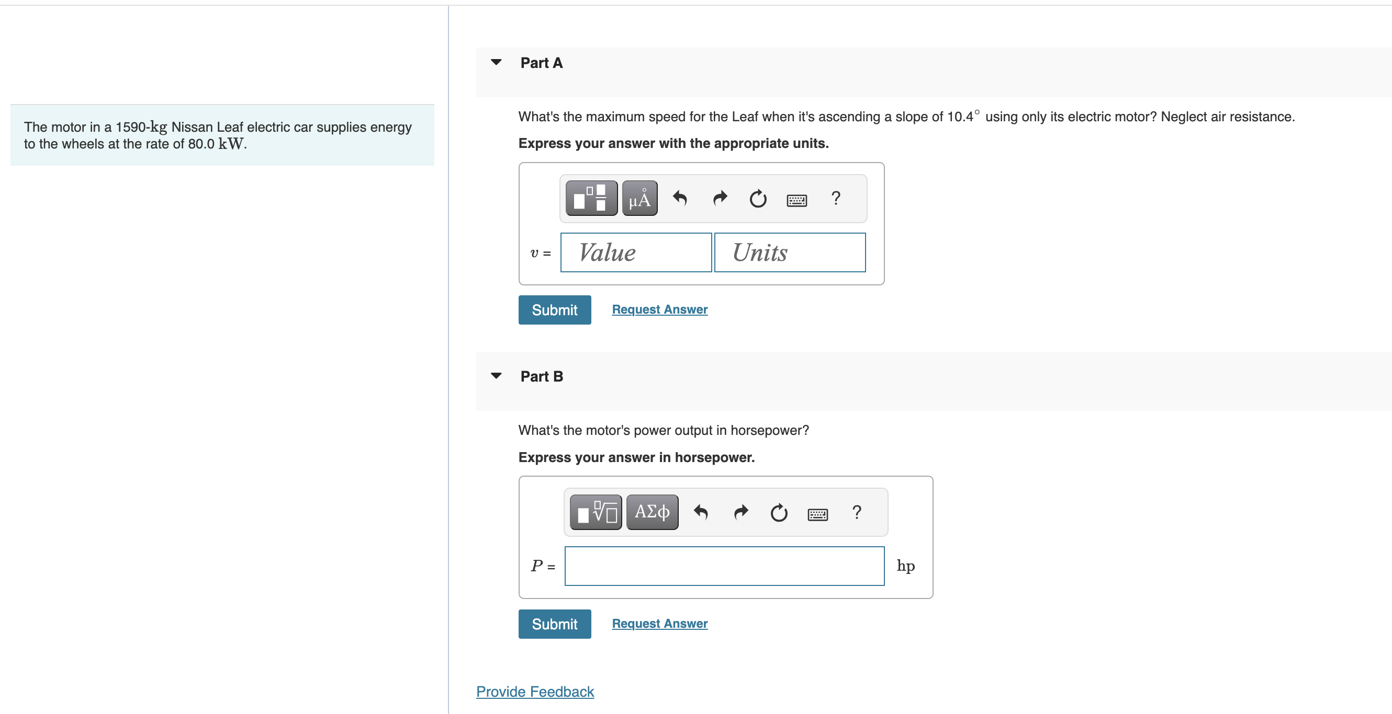Screen dimensions: 1392x714
Task: Focus the Value input for v
Action: click(636, 252)
